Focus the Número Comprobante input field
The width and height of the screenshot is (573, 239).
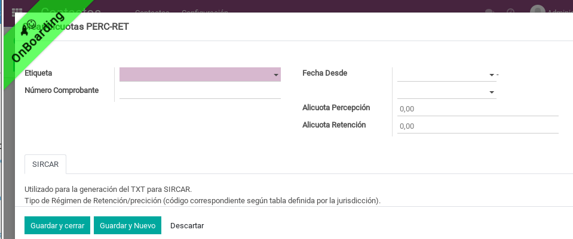(x=200, y=91)
